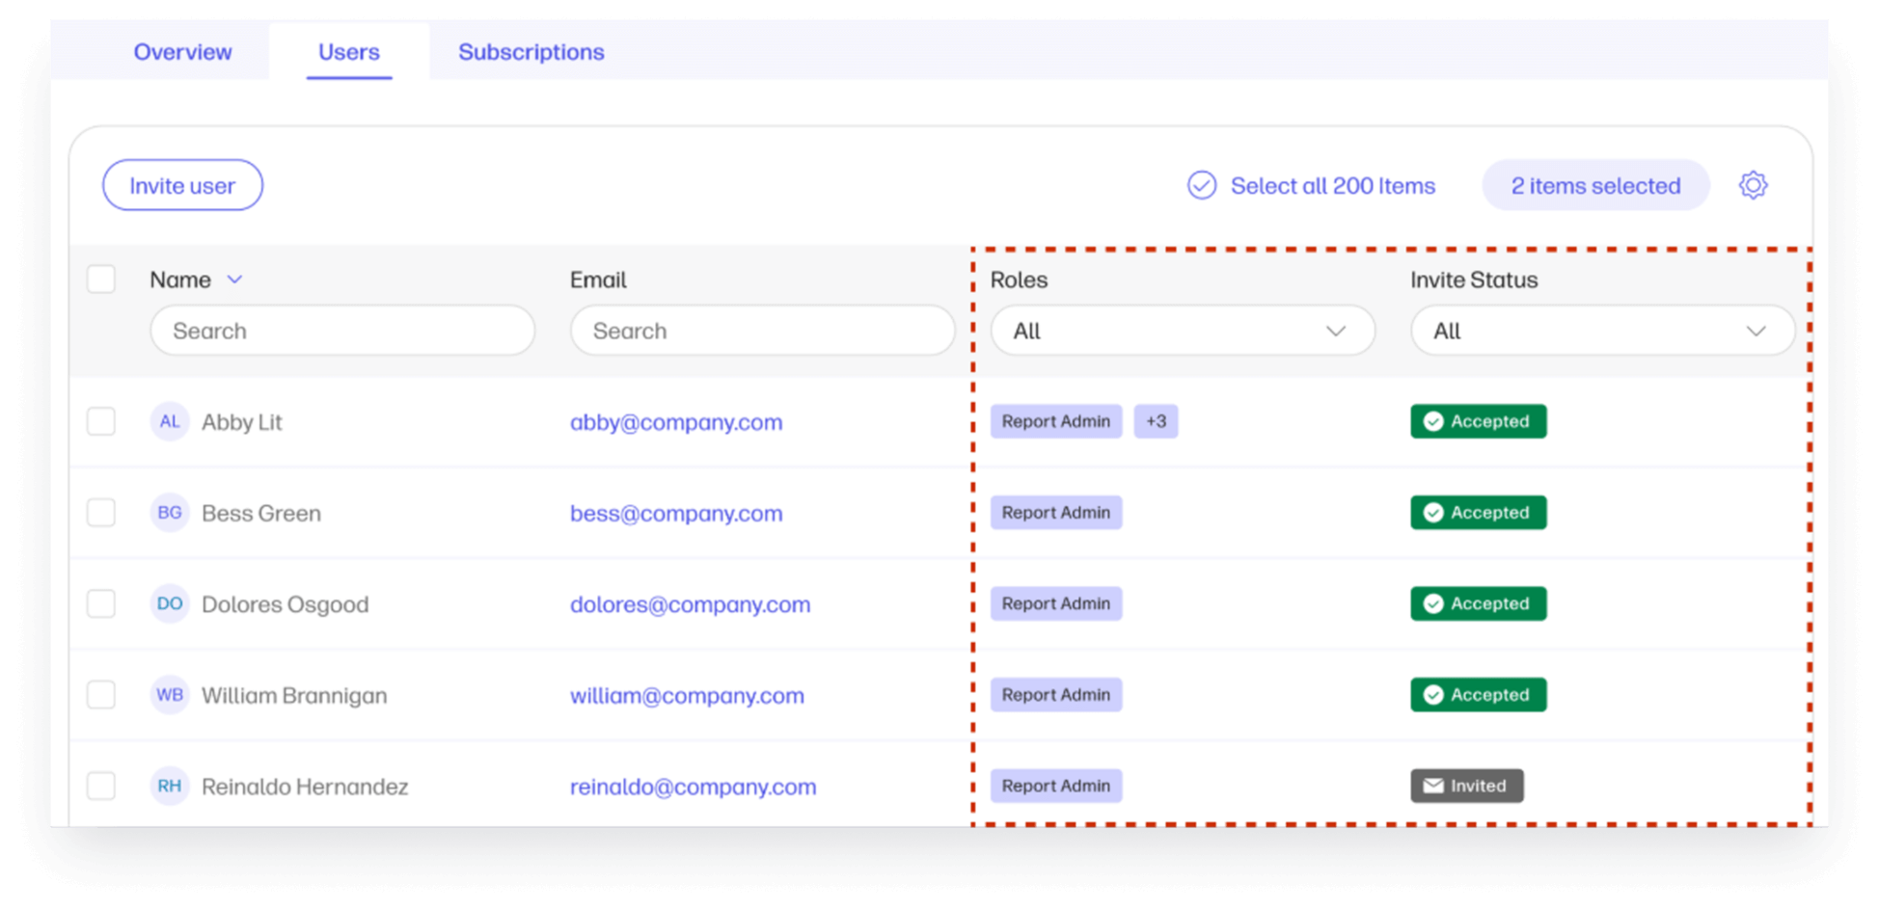Click Report Admin tag in Abby Lit's row
Screen dimensions: 1879x909
[x=1056, y=421]
